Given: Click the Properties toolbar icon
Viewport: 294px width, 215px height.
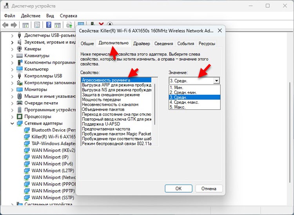Looking at the screenshot, I should 36,25.
